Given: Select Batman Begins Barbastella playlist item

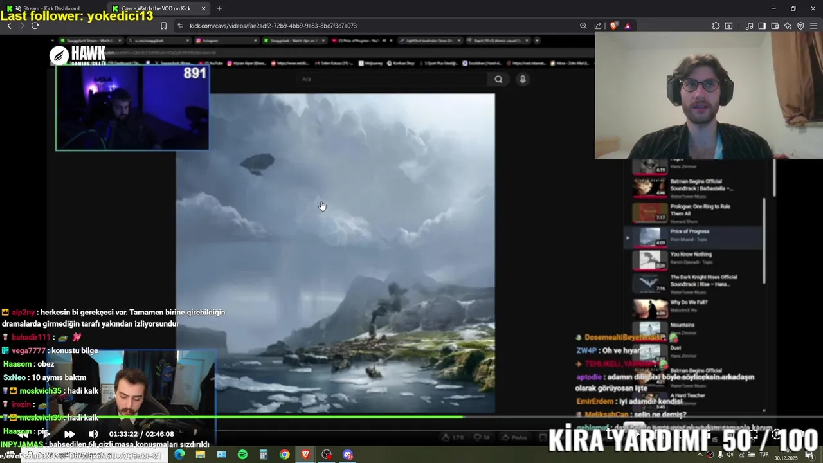Looking at the screenshot, I should [x=693, y=188].
